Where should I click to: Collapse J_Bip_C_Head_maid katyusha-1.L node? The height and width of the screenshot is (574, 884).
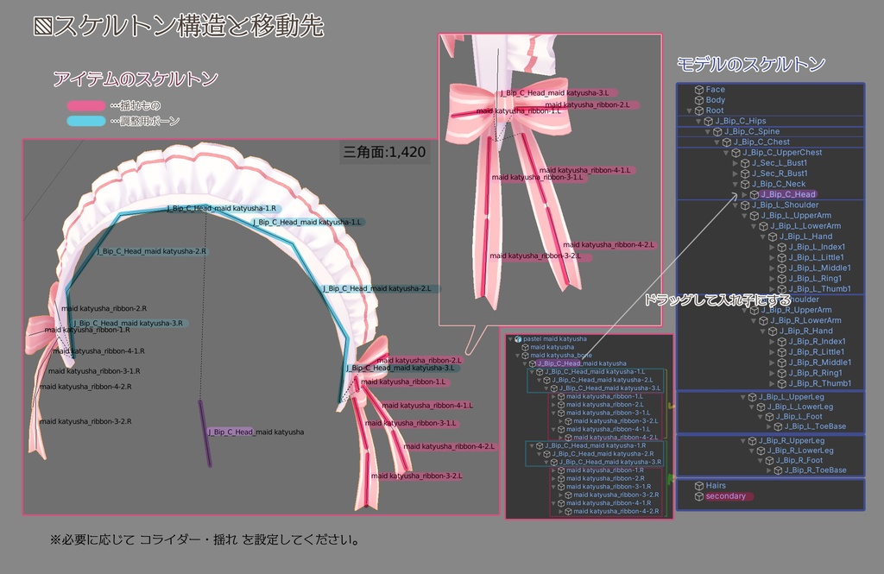point(532,372)
